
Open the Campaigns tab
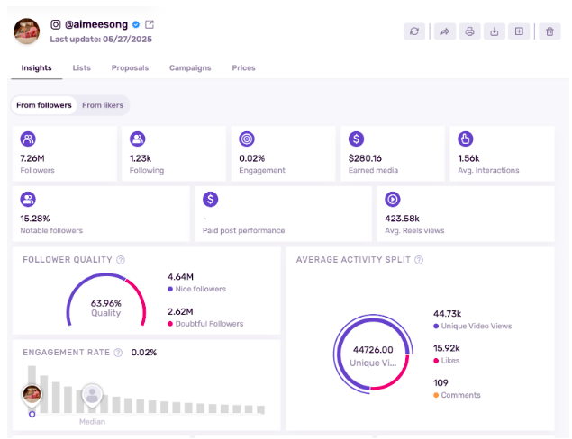point(190,68)
